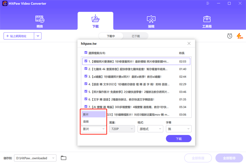
Task: Switch to the 下載 download tab
Action: coord(95,21)
